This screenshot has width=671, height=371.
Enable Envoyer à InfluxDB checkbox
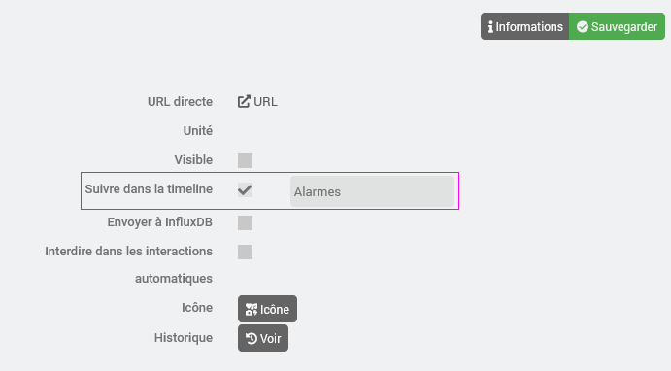pyautogui.click(x=246, y=222)
